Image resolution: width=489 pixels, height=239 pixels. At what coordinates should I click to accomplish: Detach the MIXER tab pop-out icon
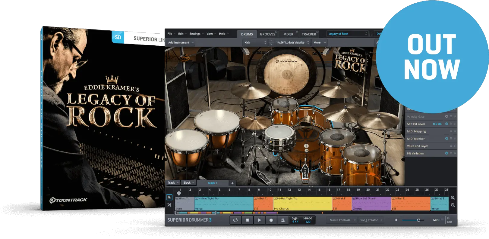[297, 32]
